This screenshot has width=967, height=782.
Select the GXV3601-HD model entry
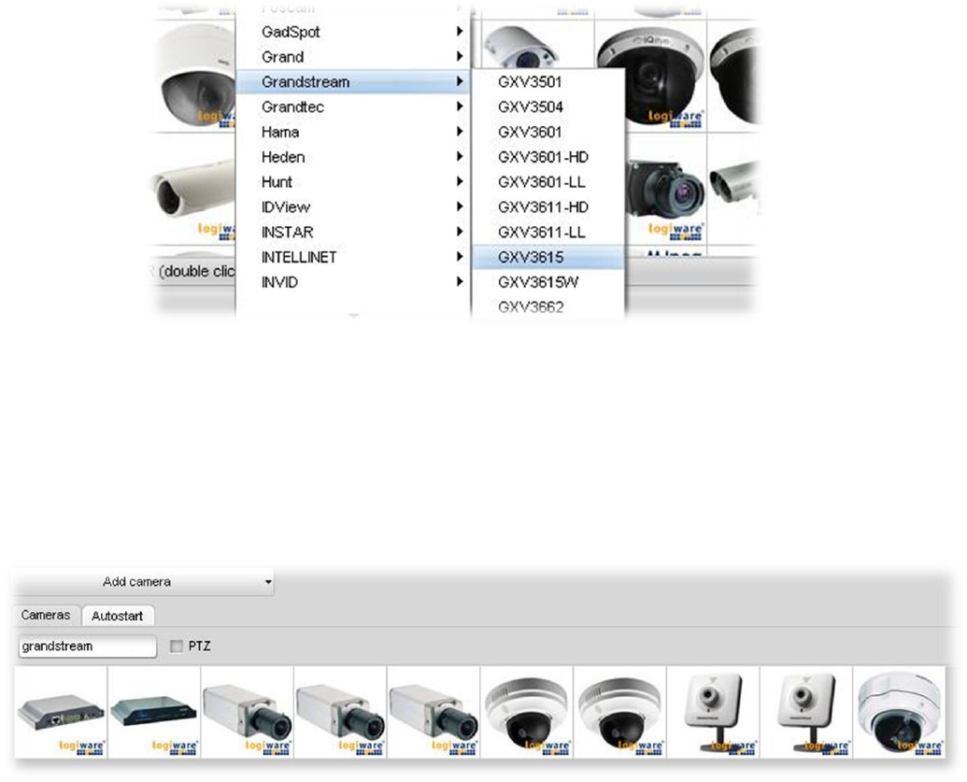543,157
